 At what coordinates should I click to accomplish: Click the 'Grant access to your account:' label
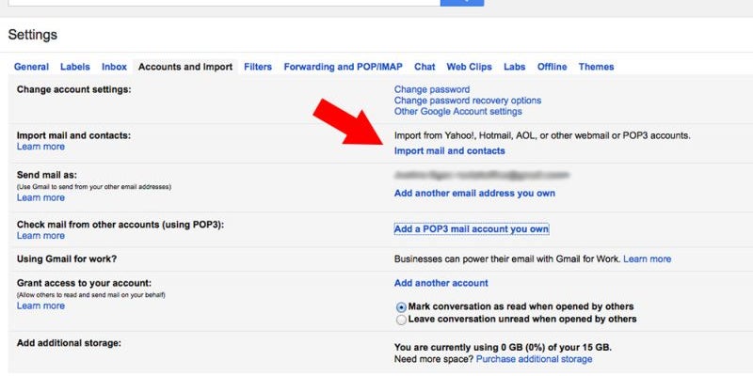tap(84, 283)
